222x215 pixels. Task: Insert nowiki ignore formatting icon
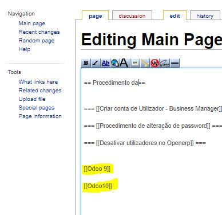(x=154, y=63)
